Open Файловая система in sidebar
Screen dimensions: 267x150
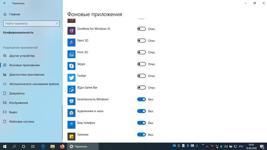click(x=31, y=122)
